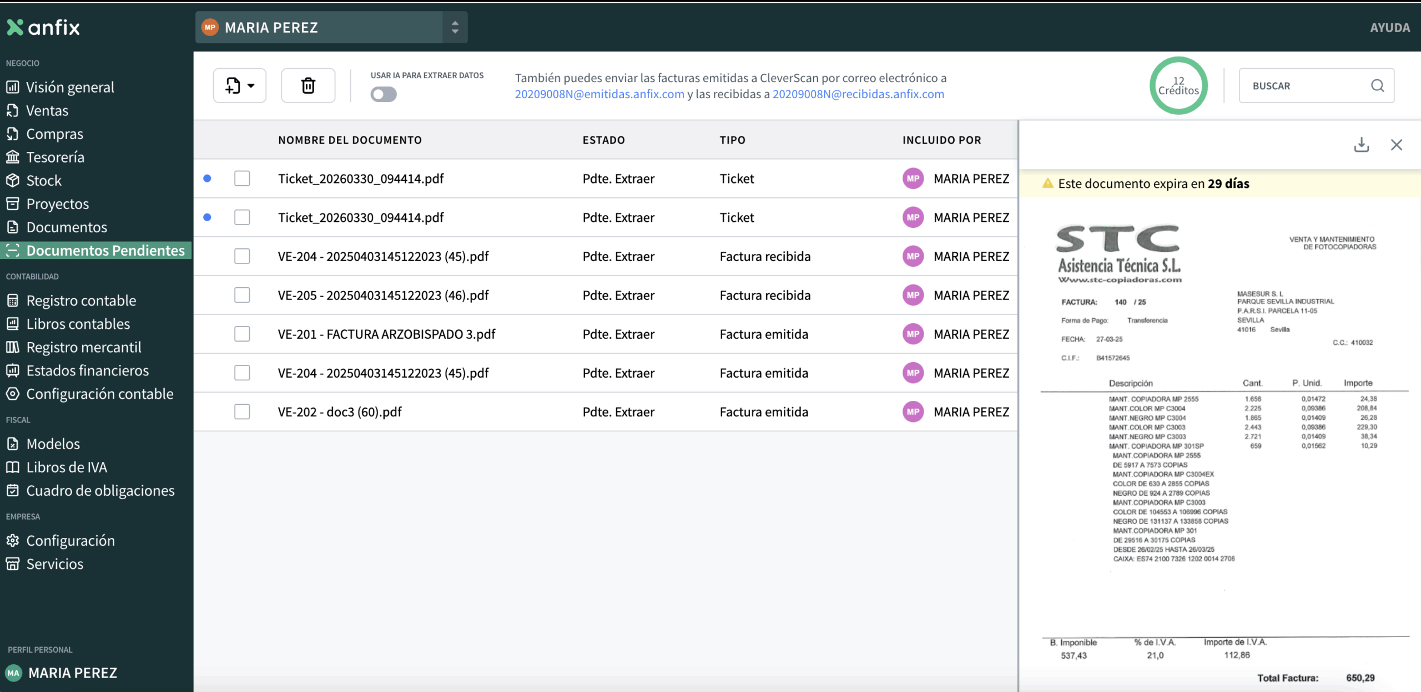Click the 12 Créditos circle indicator
Image resolution: width=1421 pixels, height=692 pixels.
tap(1178, 85)
